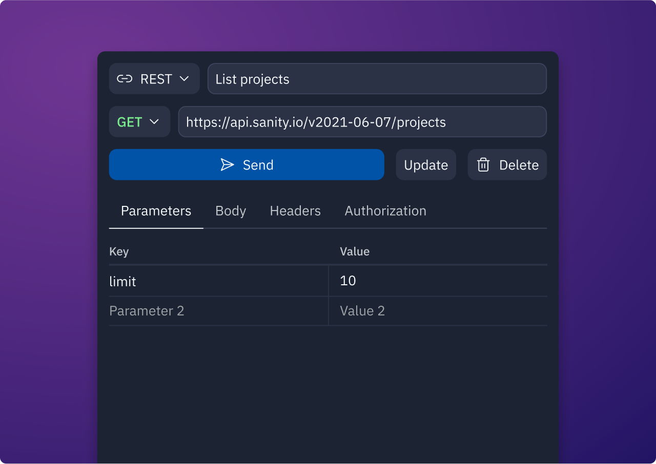The image size is (656, 464).
Task: Open the Authorization tab
Action: pos(385,211)
